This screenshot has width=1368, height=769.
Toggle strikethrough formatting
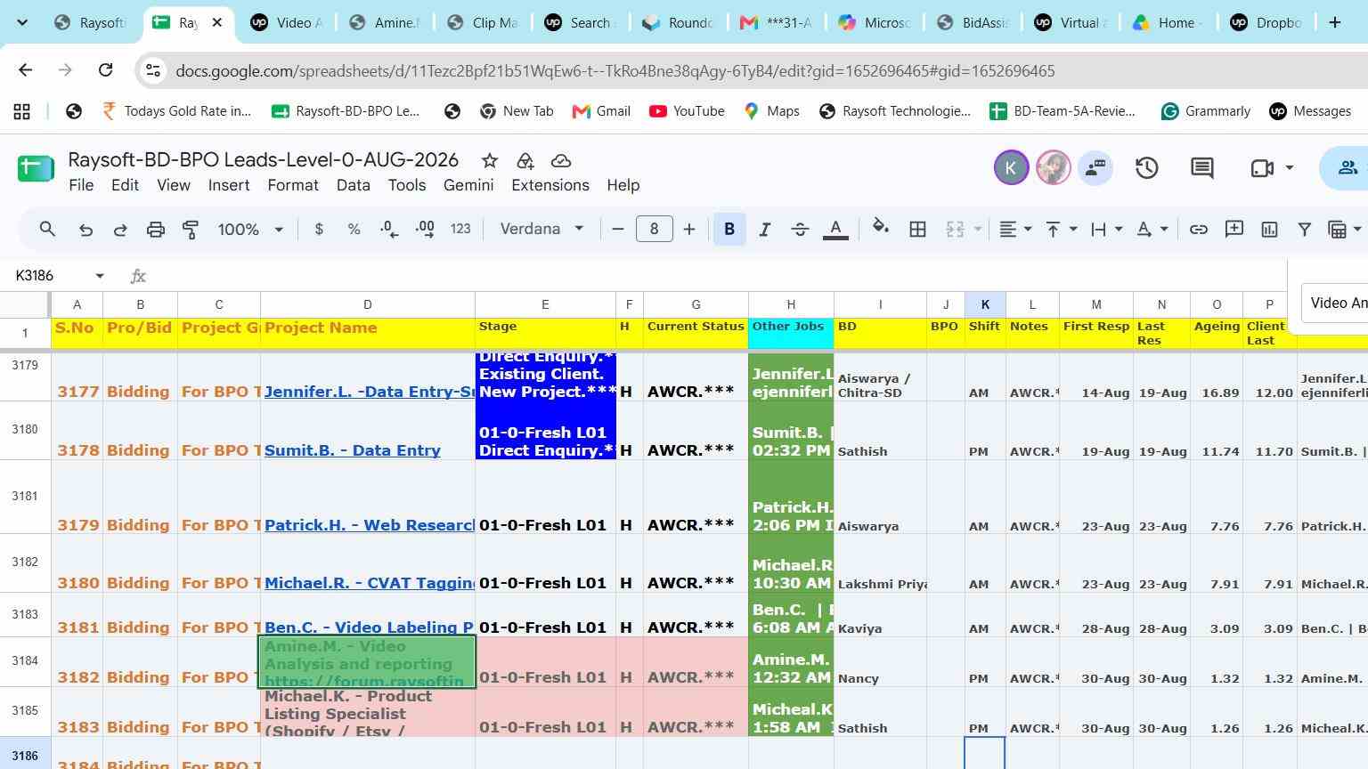click(800, 230)
